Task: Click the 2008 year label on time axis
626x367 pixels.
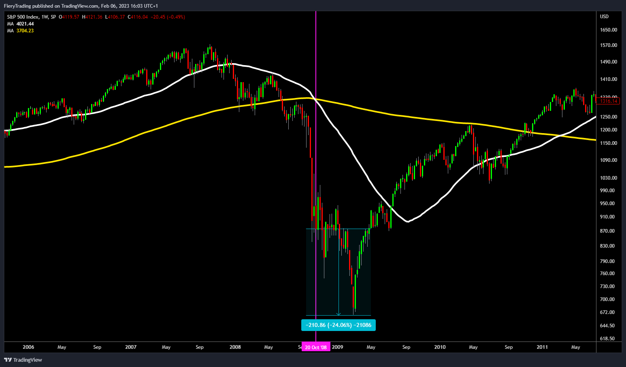Action: [x=235, y=347]
